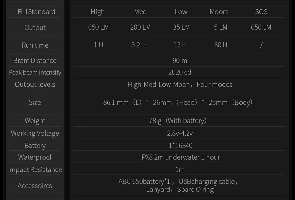
Task: Click the FL1Standard header cell
Action: pyautogui.click(x=36, y=12)
